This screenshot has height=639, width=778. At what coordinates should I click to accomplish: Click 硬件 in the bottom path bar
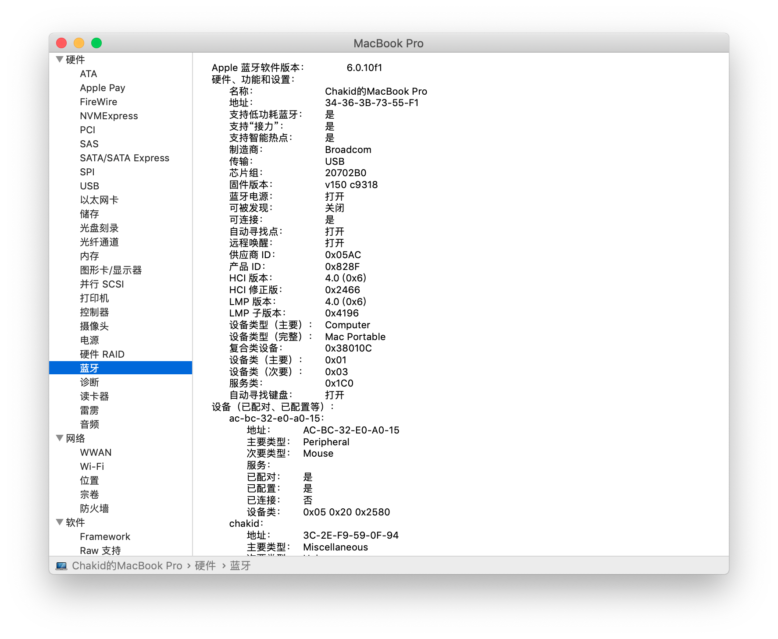(x=205, y=566)
